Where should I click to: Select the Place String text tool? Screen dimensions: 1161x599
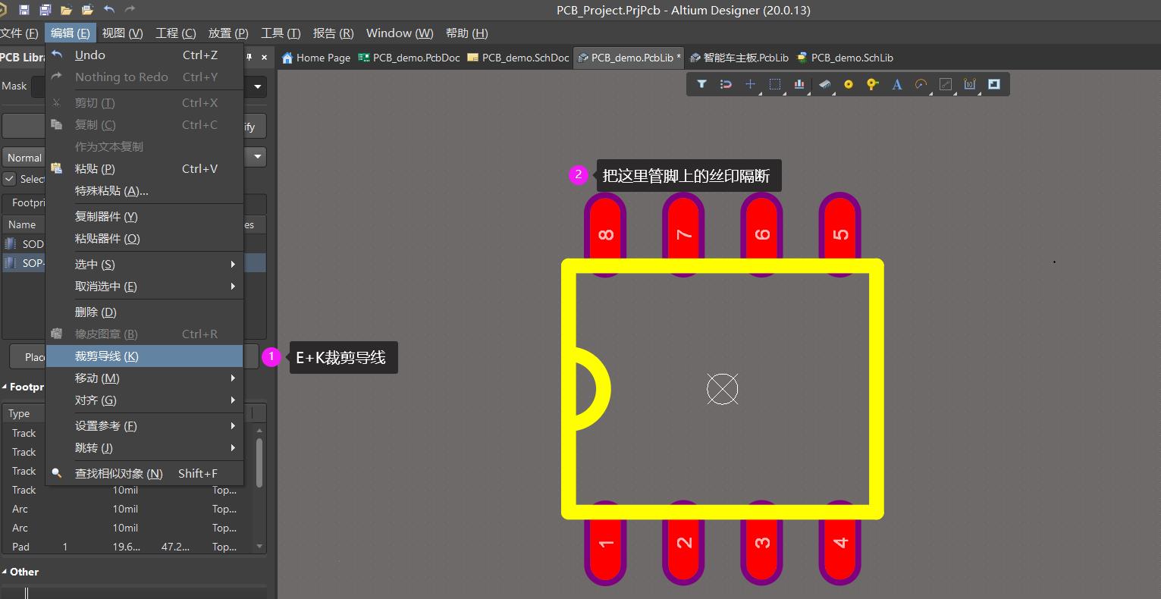point(896,84)
